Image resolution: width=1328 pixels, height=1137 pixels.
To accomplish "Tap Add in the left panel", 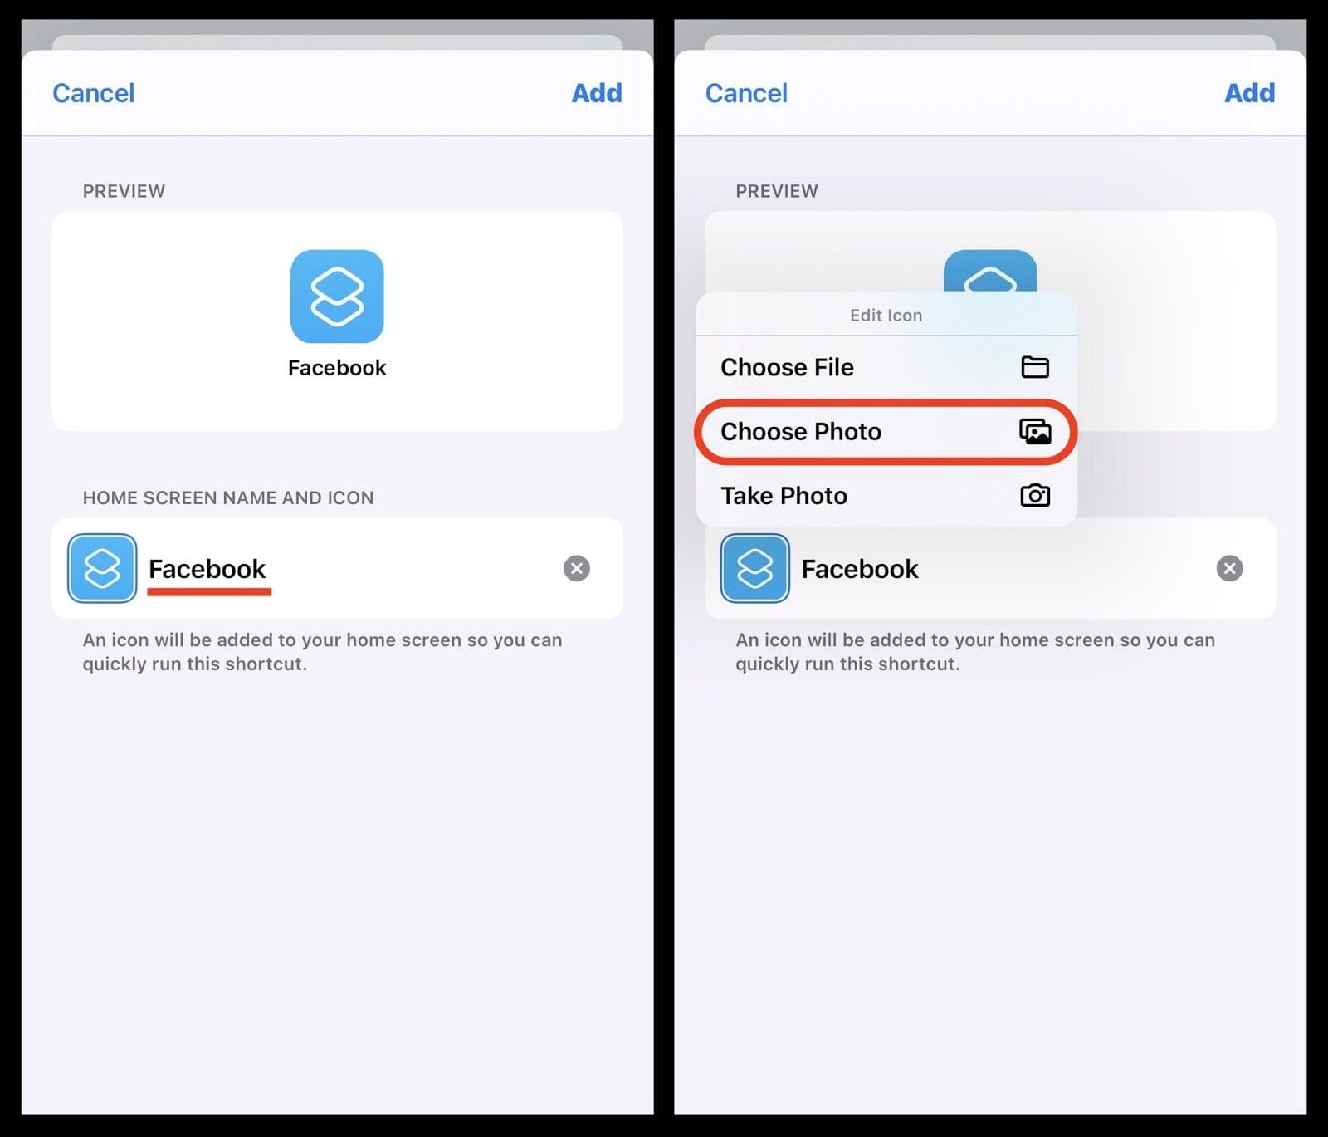I will (x=597, y=93).
